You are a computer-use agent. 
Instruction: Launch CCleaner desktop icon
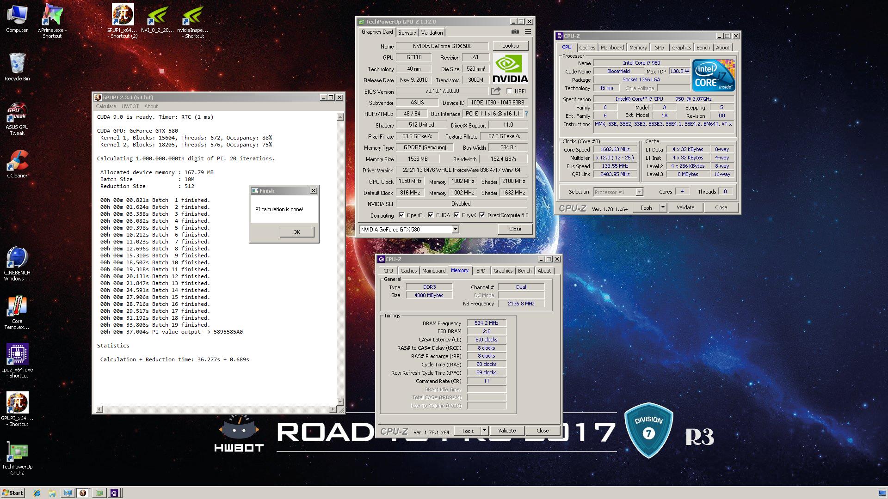17,164
